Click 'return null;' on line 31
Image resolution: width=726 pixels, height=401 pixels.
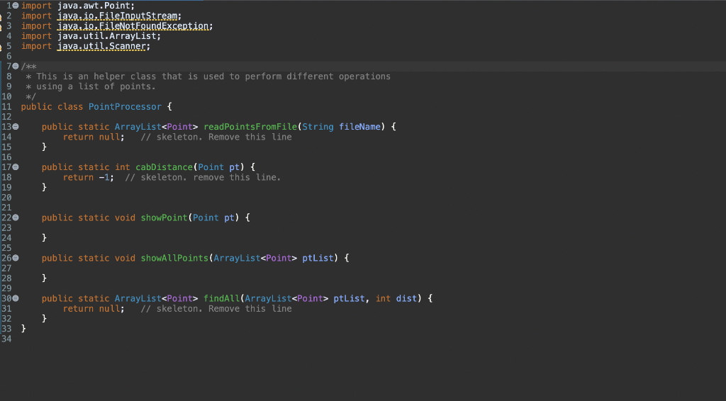coord(94,308)
